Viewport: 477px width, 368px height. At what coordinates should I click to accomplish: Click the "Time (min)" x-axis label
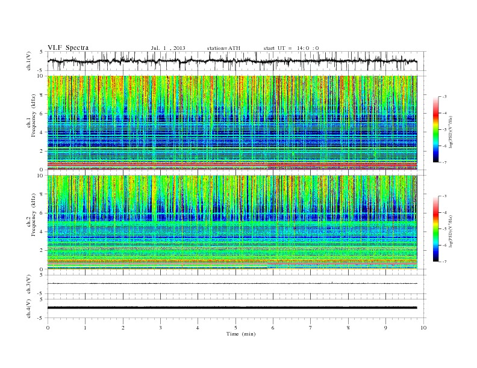click(241, 334)
